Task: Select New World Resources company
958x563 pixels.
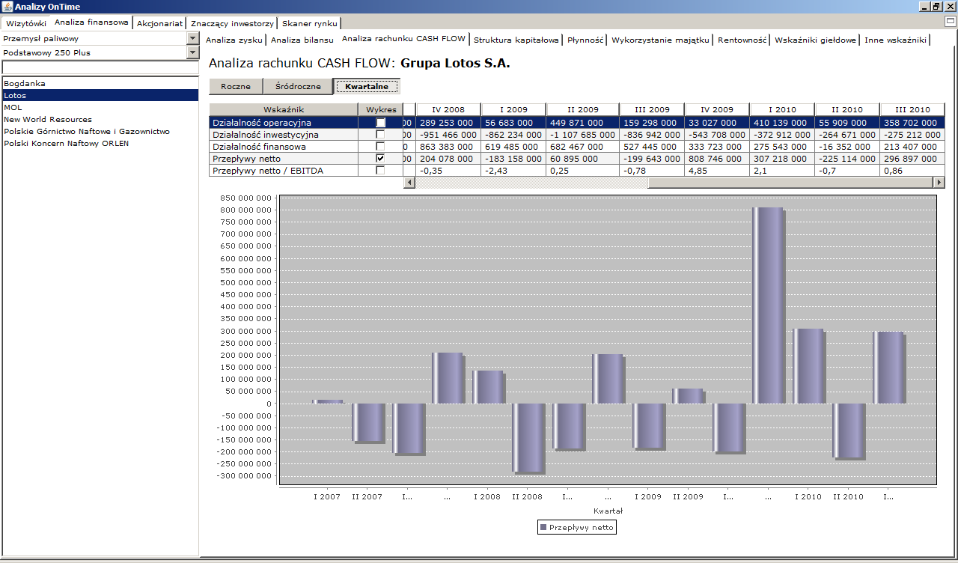Action: click(x=100, y=119)
